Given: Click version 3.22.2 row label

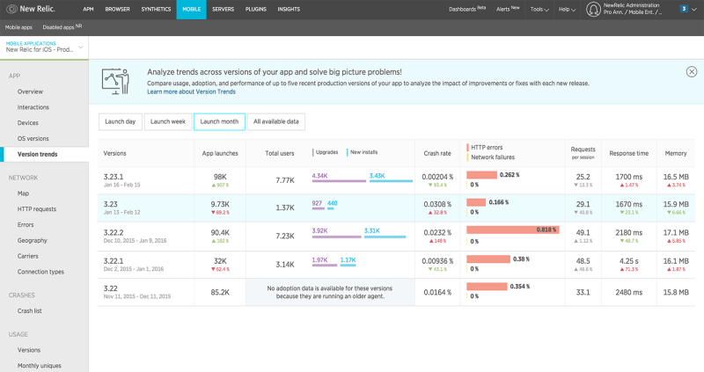Looking at the screenshot, I should (114, 232).
